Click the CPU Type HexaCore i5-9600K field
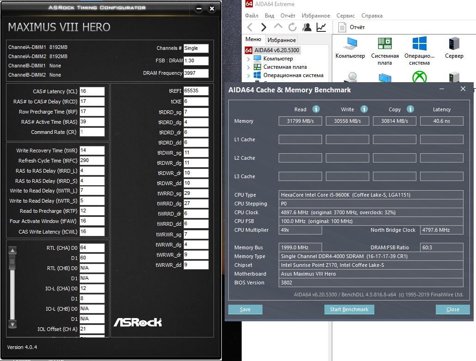The image size is (476, 361). [x=371, y=195]
